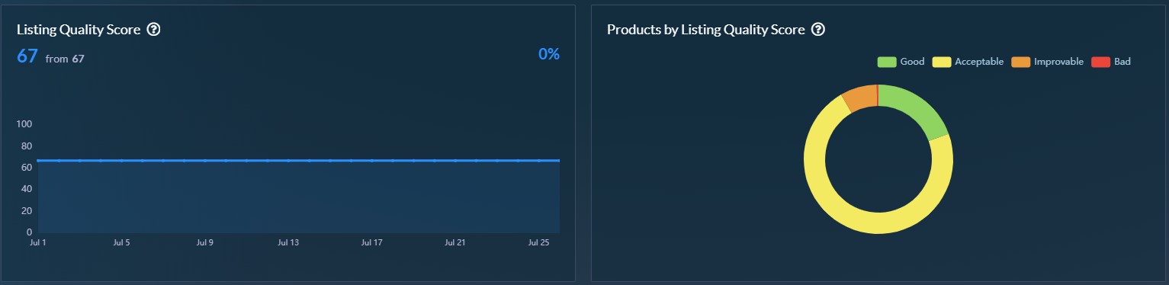Click the yellow Acceptable legend swatch

(x=942, y=62)
